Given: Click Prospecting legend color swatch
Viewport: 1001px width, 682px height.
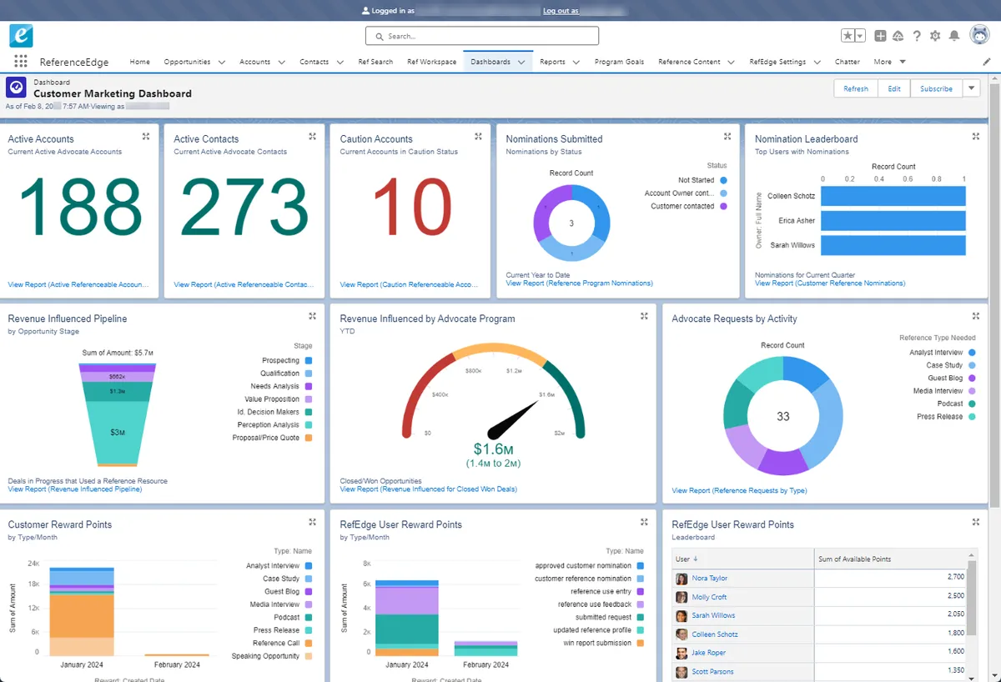Looking at the screenshot, I should (x=309, y=360).
